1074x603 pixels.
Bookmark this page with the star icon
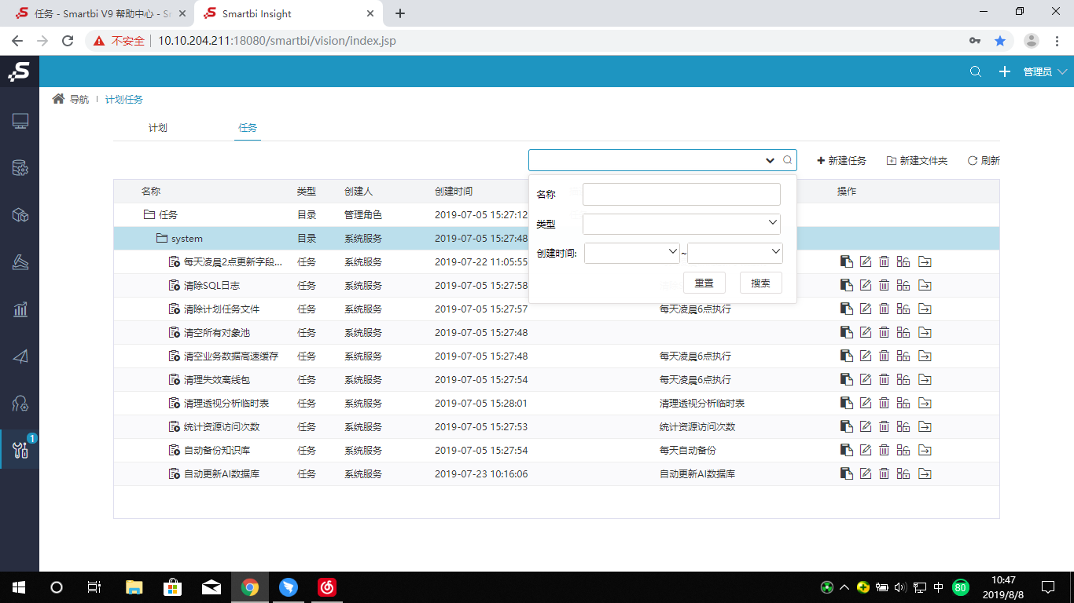pos(1000,41)
